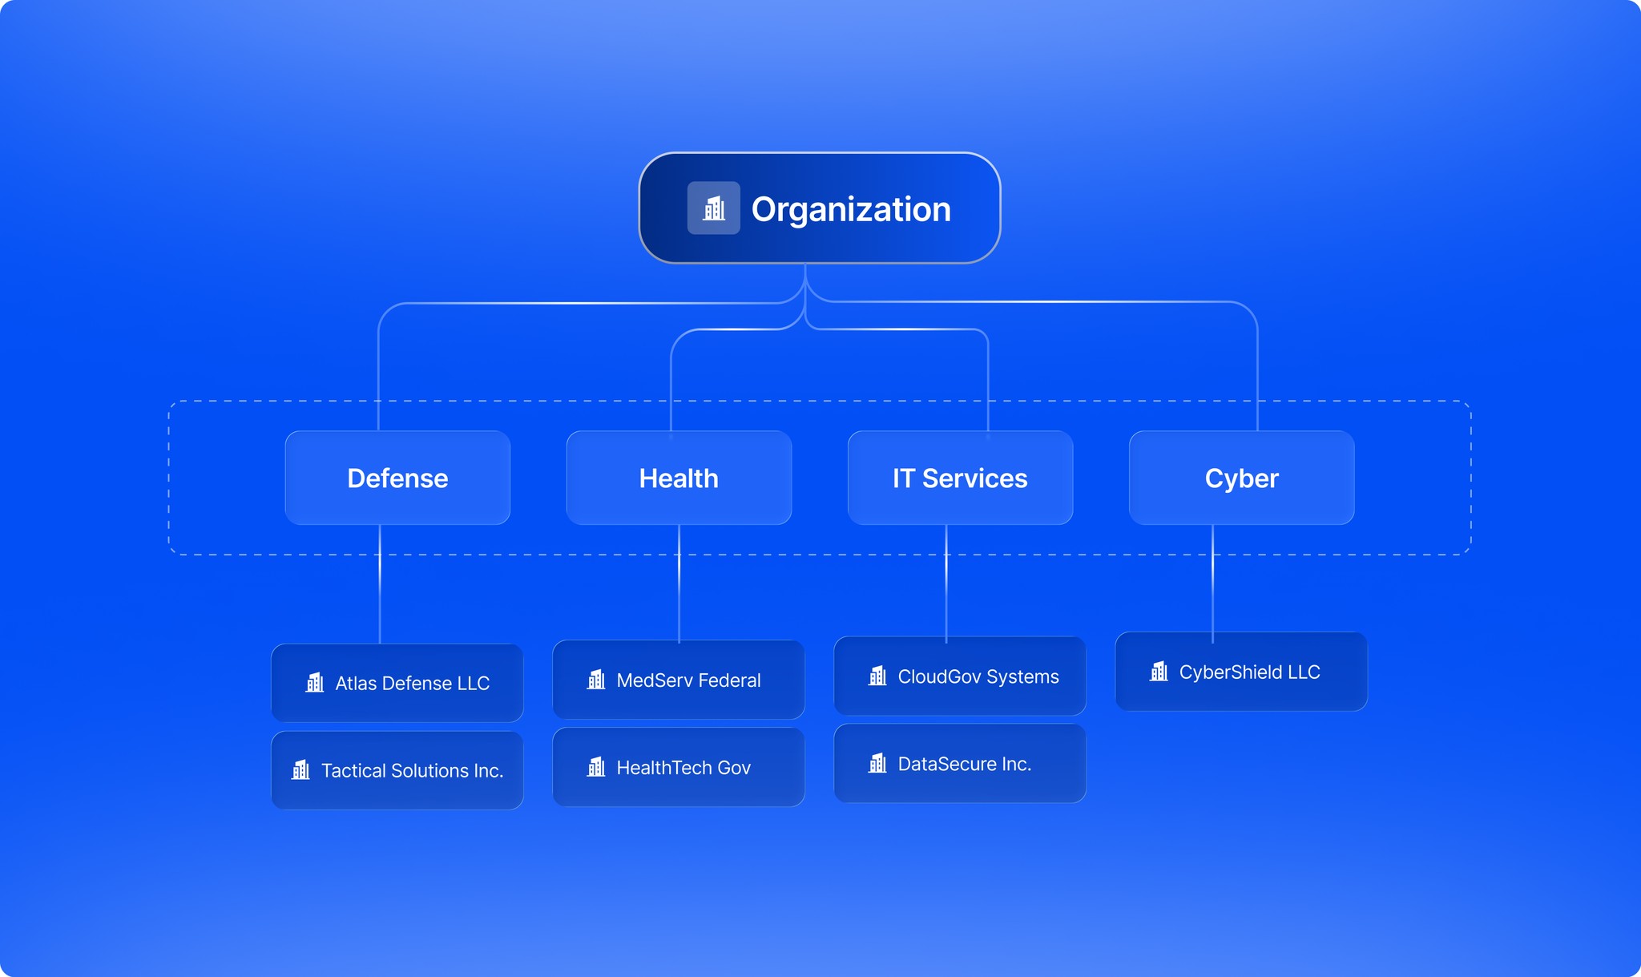1641x977 pixels.
Task: Click the DataSecure Inc. building icon
Action: (x=877, y=763)
